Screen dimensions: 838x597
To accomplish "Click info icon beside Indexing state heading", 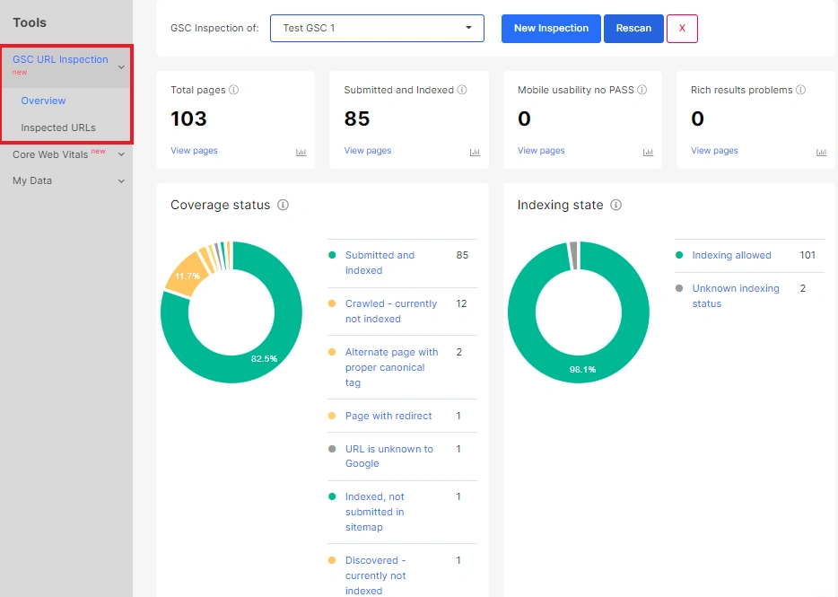I will [615, 205].
